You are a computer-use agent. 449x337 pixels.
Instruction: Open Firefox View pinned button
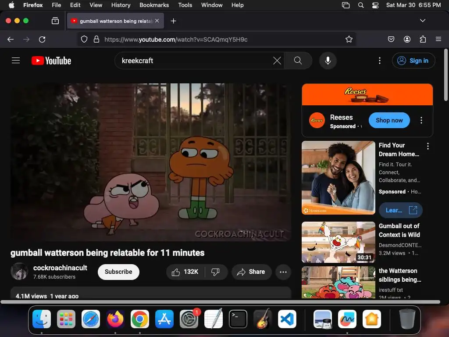[55, 21]
